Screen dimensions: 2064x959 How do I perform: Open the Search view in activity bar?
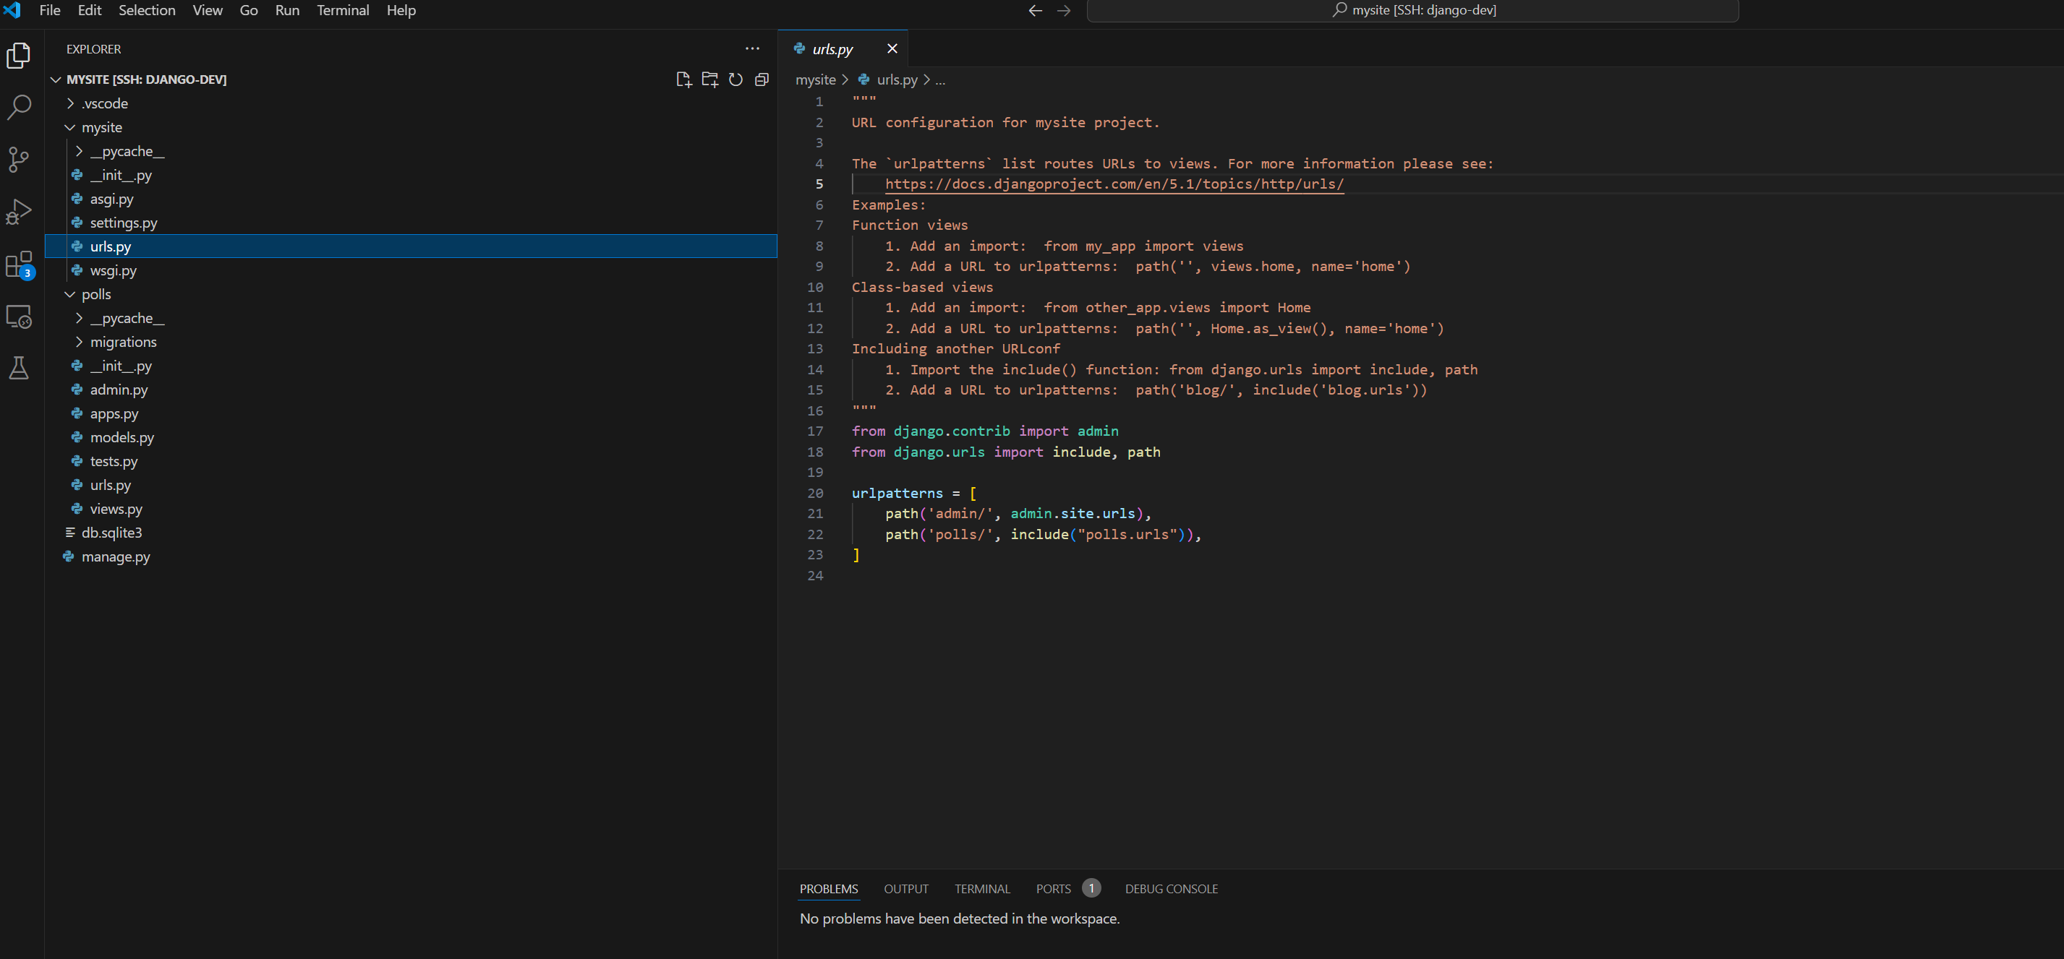pos(18,106)
